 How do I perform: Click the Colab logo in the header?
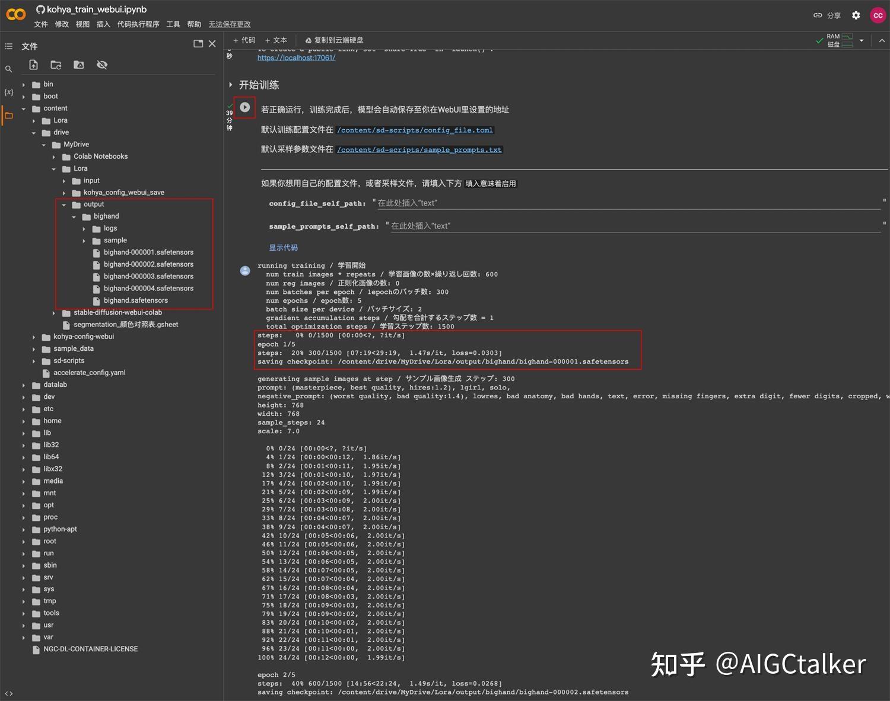click(x=15, y=14)
